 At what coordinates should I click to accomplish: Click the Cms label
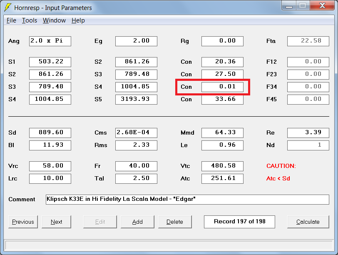click(x=101, y=132)
